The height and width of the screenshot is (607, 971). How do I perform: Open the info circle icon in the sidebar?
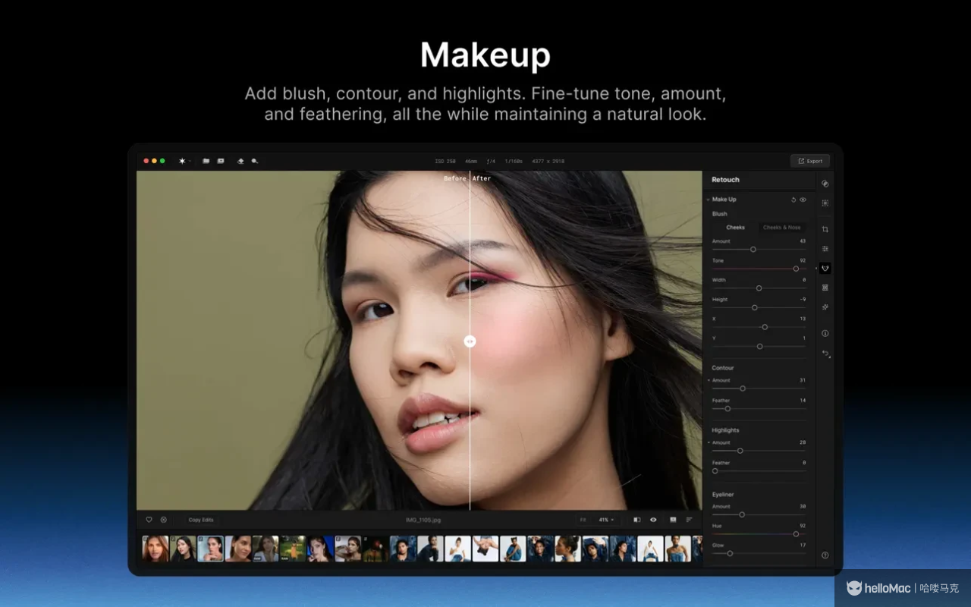coord(825,333)
